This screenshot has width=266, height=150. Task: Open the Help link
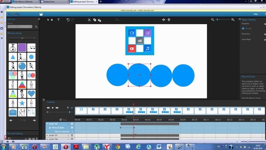coord(256,14)
